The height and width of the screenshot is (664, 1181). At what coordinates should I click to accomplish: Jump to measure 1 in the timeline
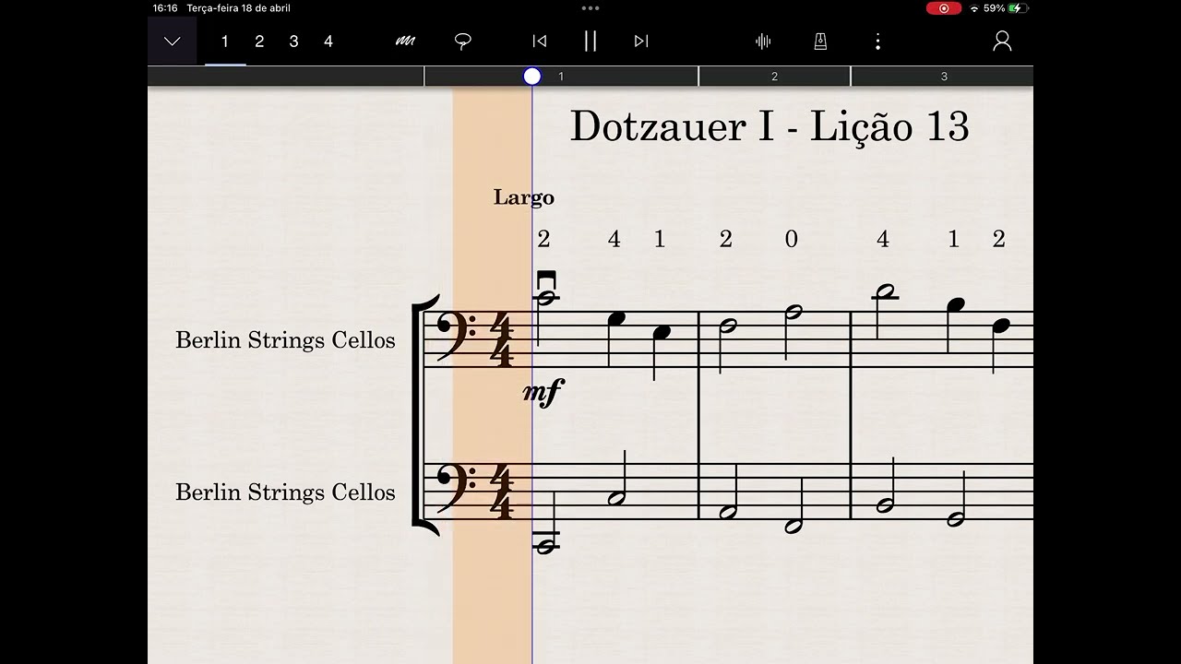coord(561,77)
